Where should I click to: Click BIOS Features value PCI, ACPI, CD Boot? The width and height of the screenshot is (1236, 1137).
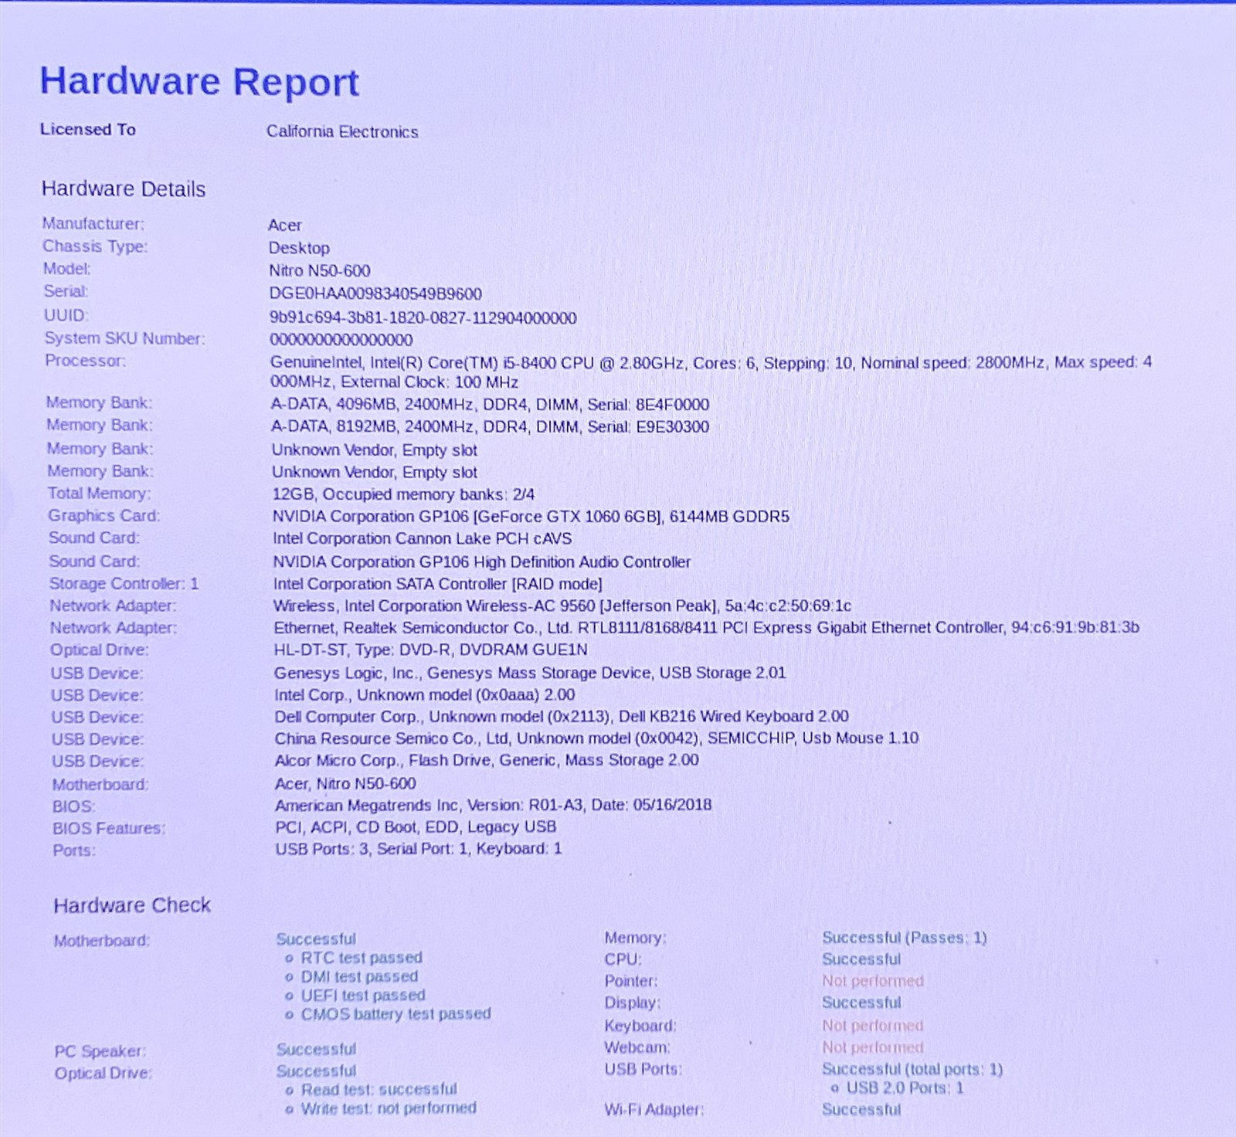416,826
